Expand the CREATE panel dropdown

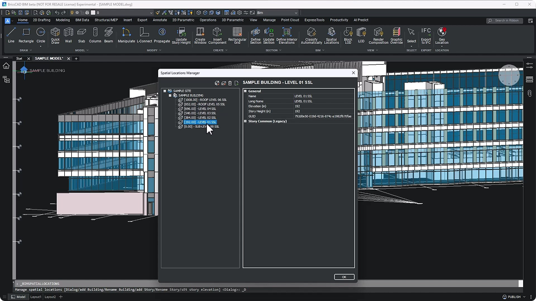(220, 50)
